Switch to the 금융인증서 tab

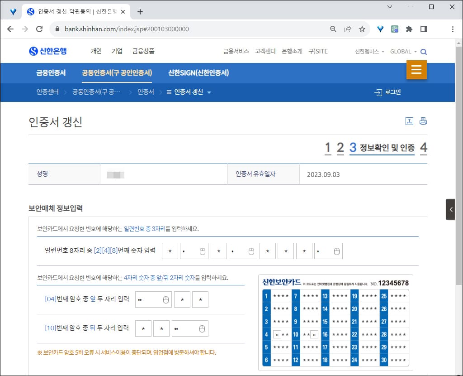(x=50, y=72)
